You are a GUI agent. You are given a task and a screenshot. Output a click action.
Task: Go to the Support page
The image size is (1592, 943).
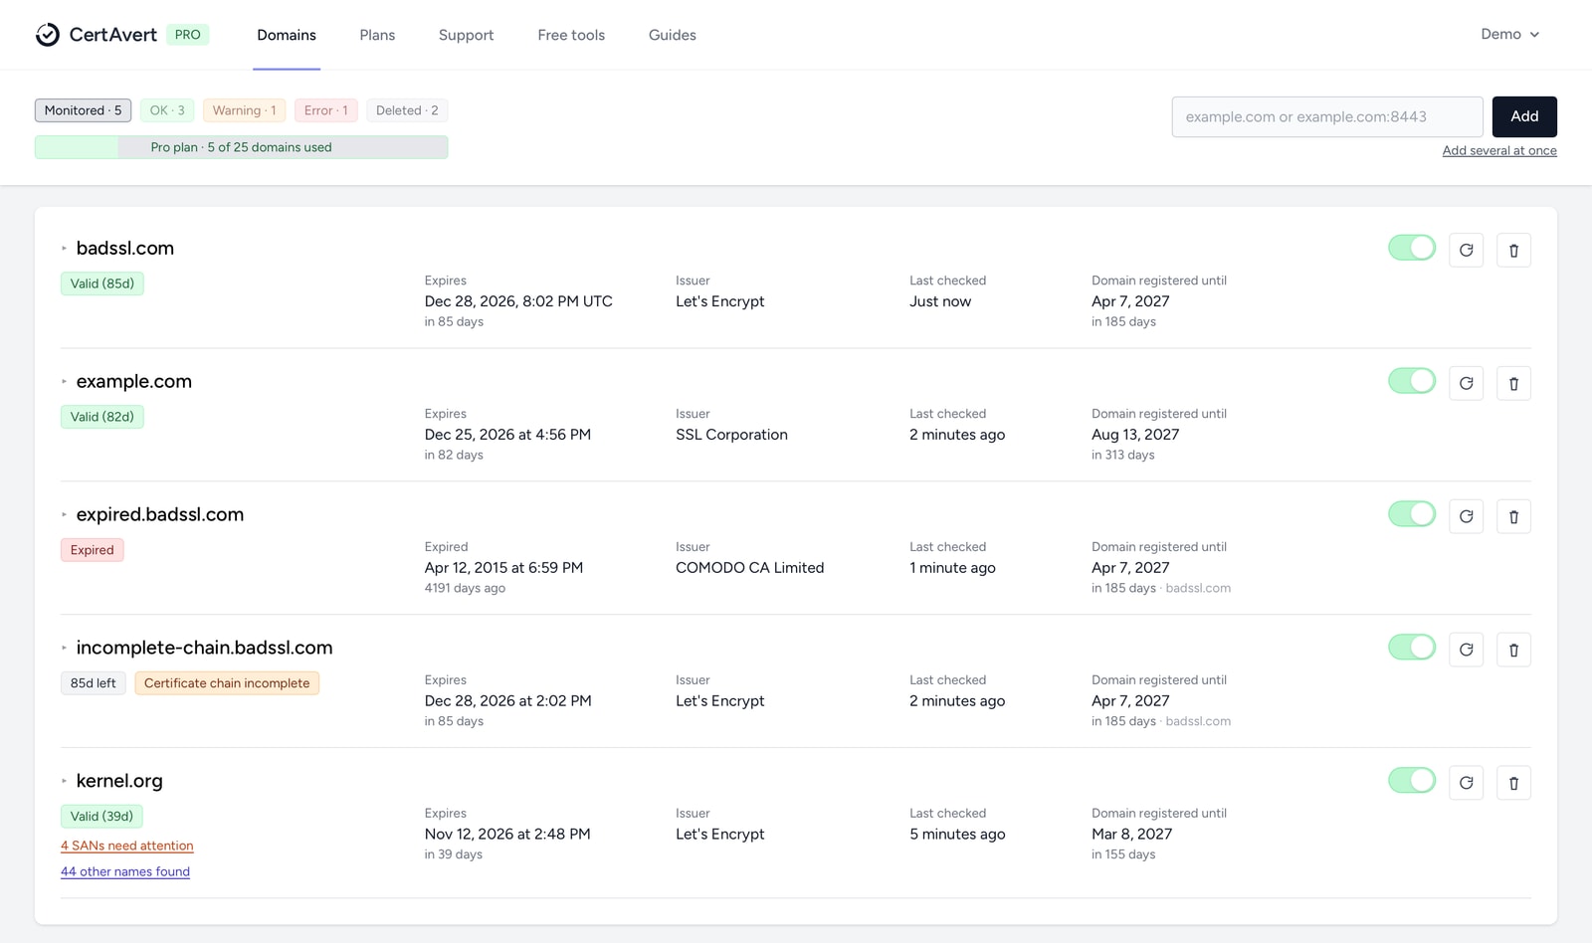click(466, 35)
